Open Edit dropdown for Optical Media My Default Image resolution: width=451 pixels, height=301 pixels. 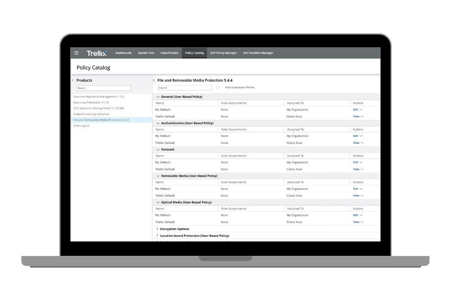coord(358,215)
